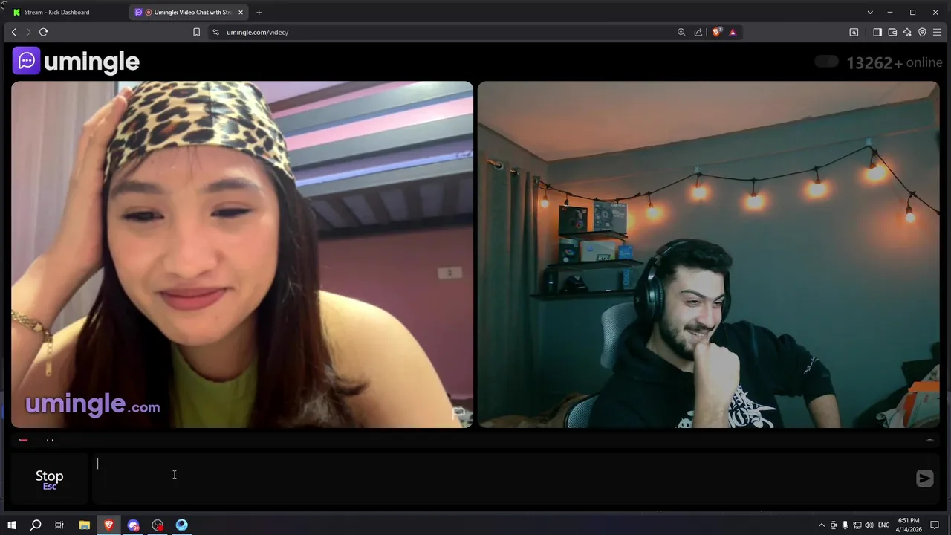Click the microphone icon in system tray
This screenshot has width=951, height=535.
(845, 525)
